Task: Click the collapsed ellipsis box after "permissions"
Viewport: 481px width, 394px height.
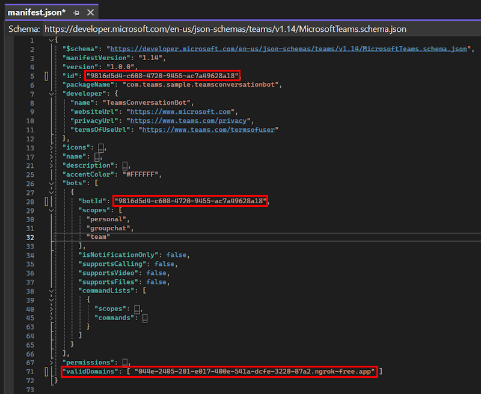Action: coord(125,363)
